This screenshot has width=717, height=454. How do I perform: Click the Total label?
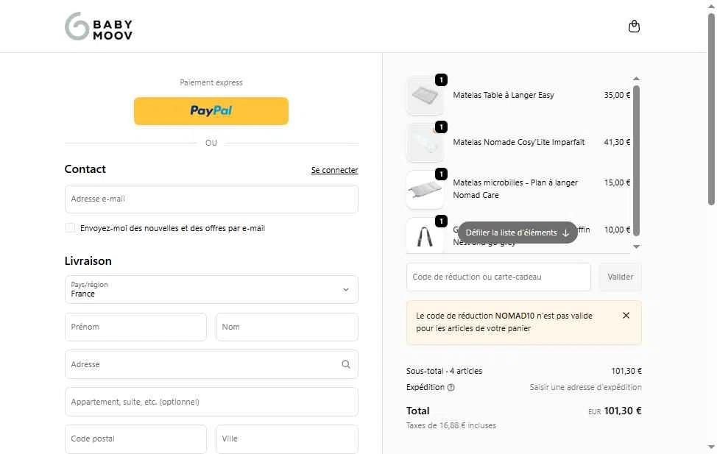coord(418,411)
